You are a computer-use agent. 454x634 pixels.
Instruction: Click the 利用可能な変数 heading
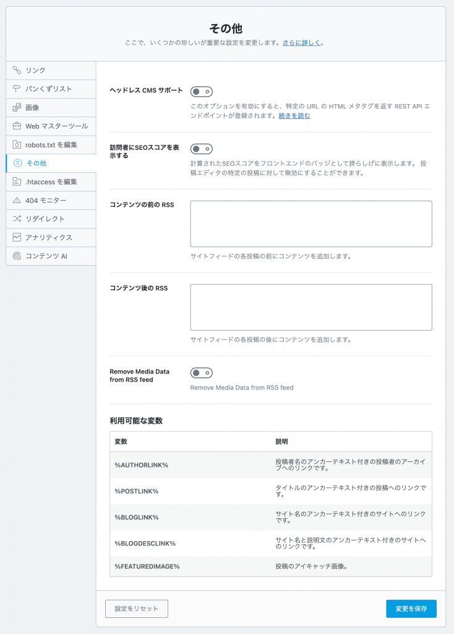(136, 421)
